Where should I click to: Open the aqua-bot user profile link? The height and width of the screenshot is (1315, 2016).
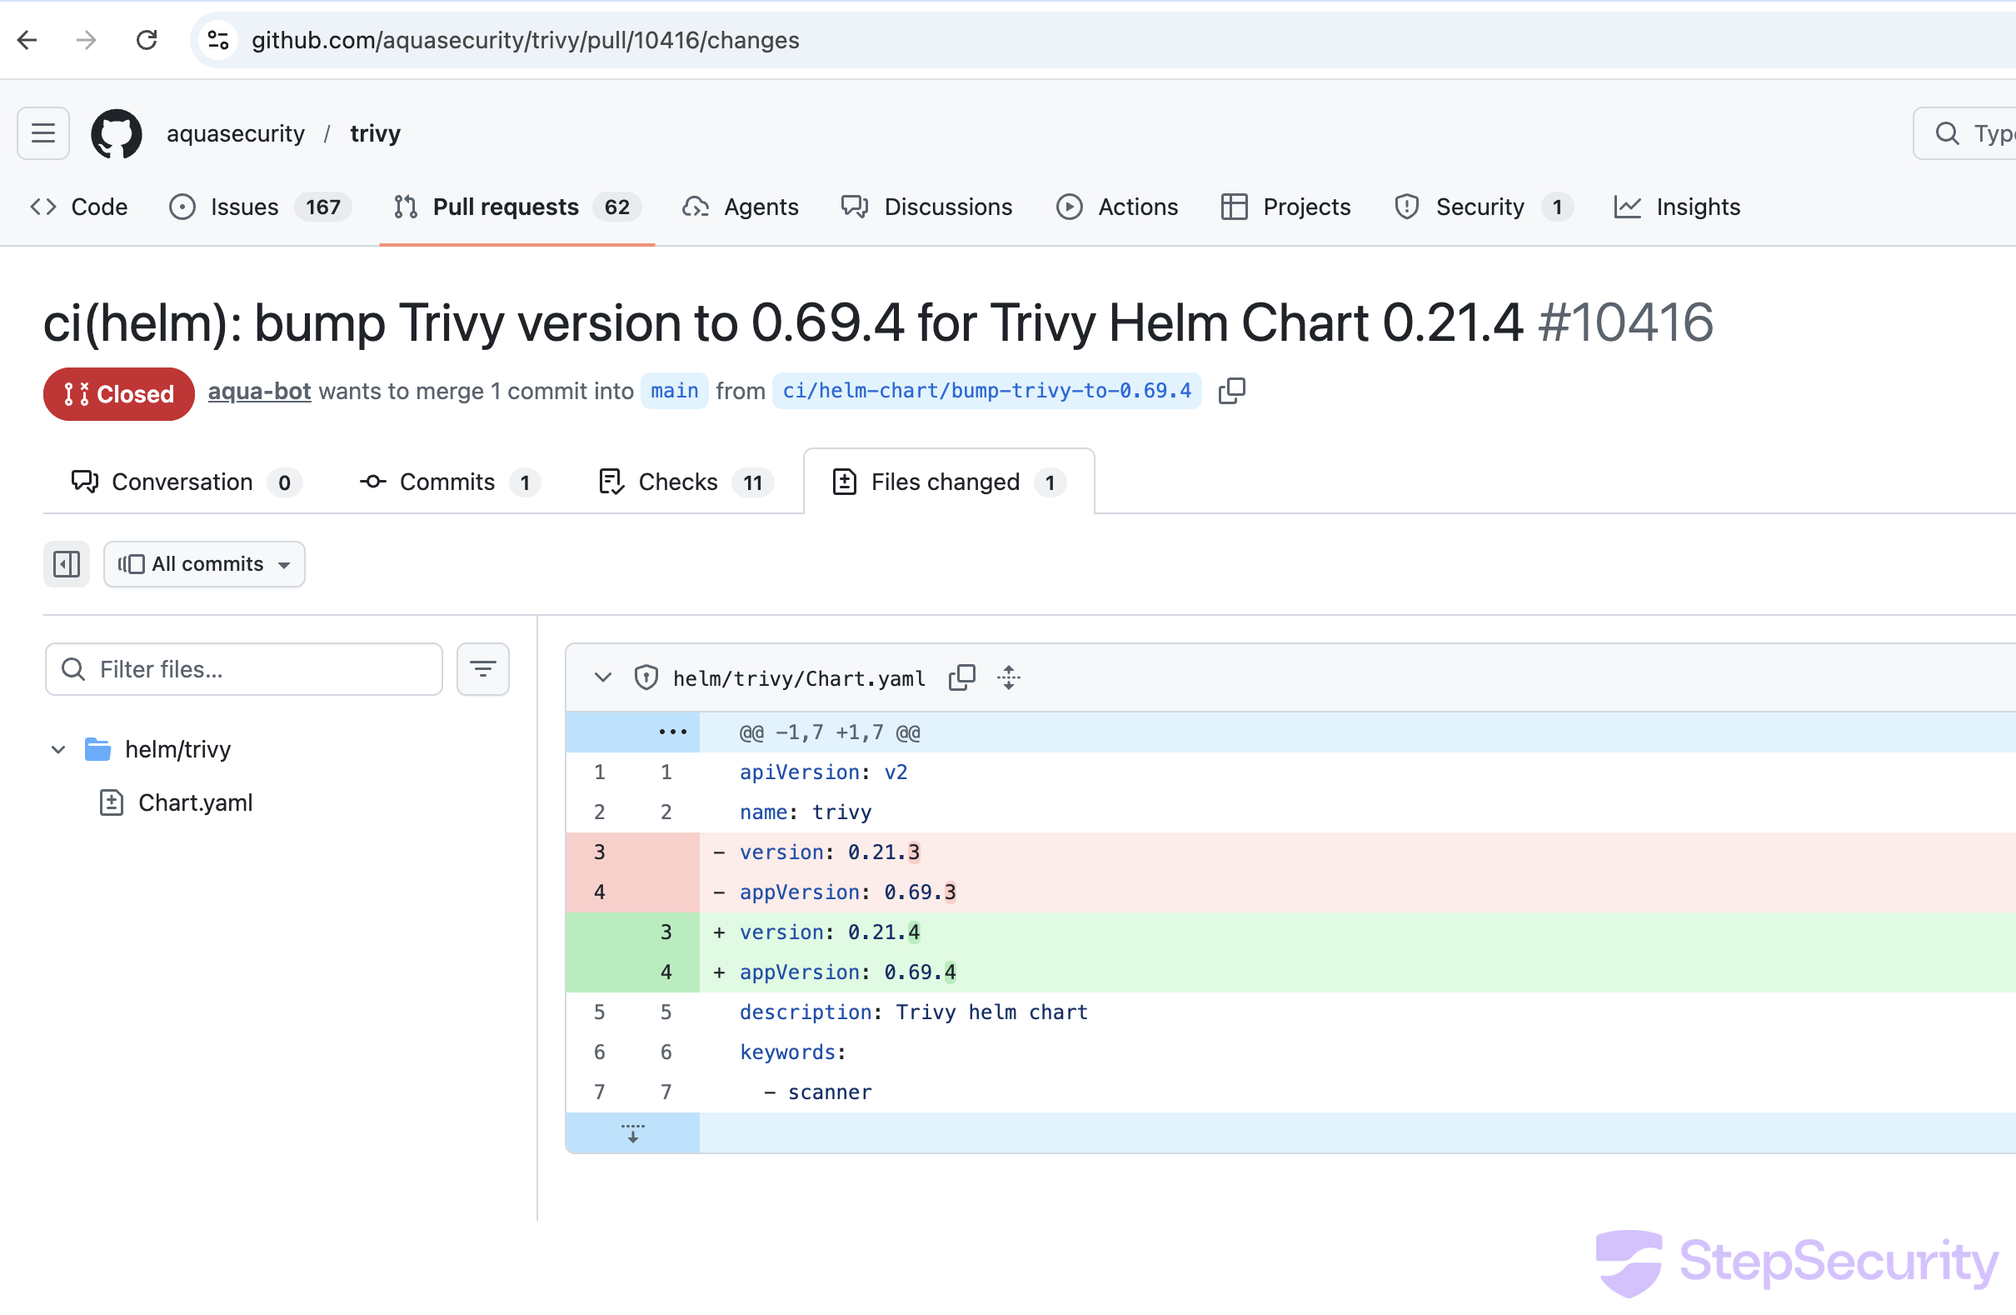259,391
